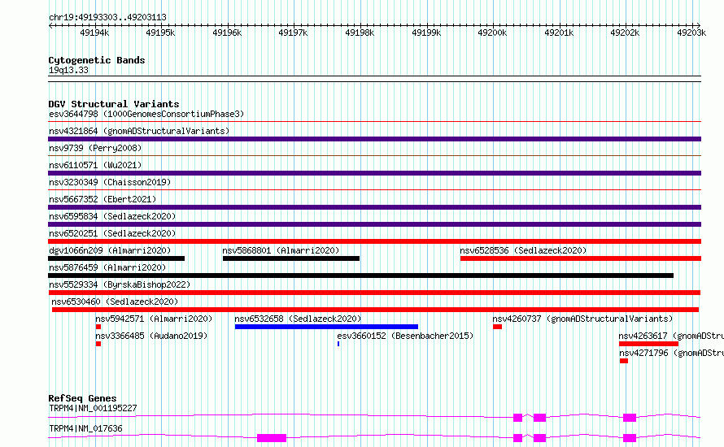Click the purple bar under nsv4321864
The width and height of the screenshot is (724, 447).
(374, 139)
